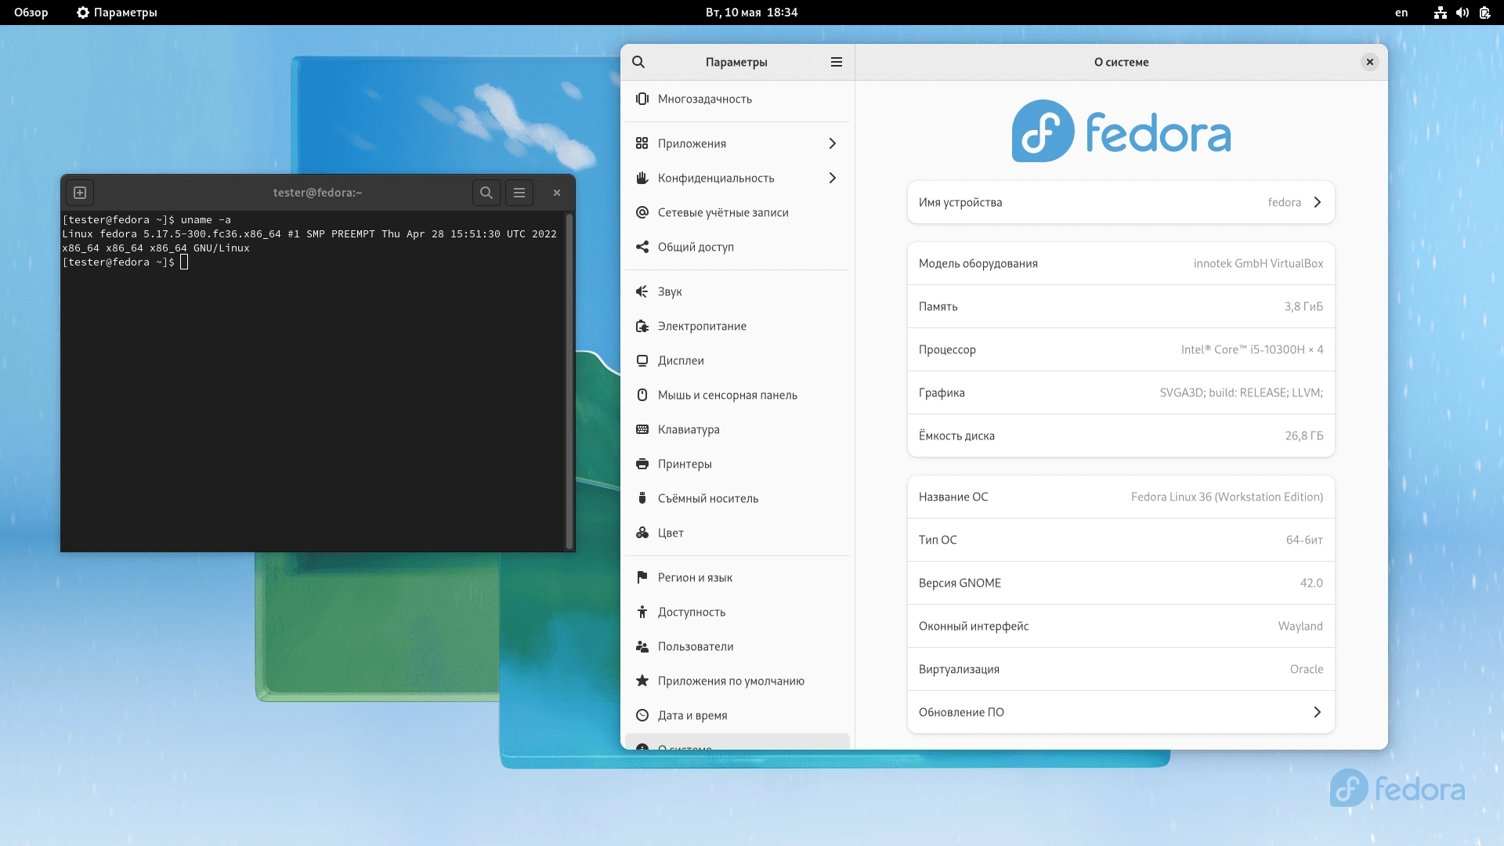Expand the Конфиденциальность submenu chevron
Viewport: 1504px width, 846px height.
(x=833, y=178)
